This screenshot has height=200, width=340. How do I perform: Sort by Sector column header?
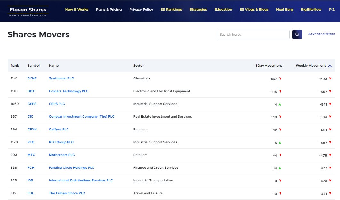point(138,65)
